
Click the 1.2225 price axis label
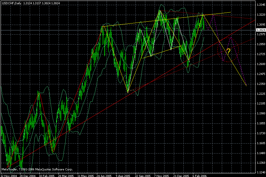point(261,94)
